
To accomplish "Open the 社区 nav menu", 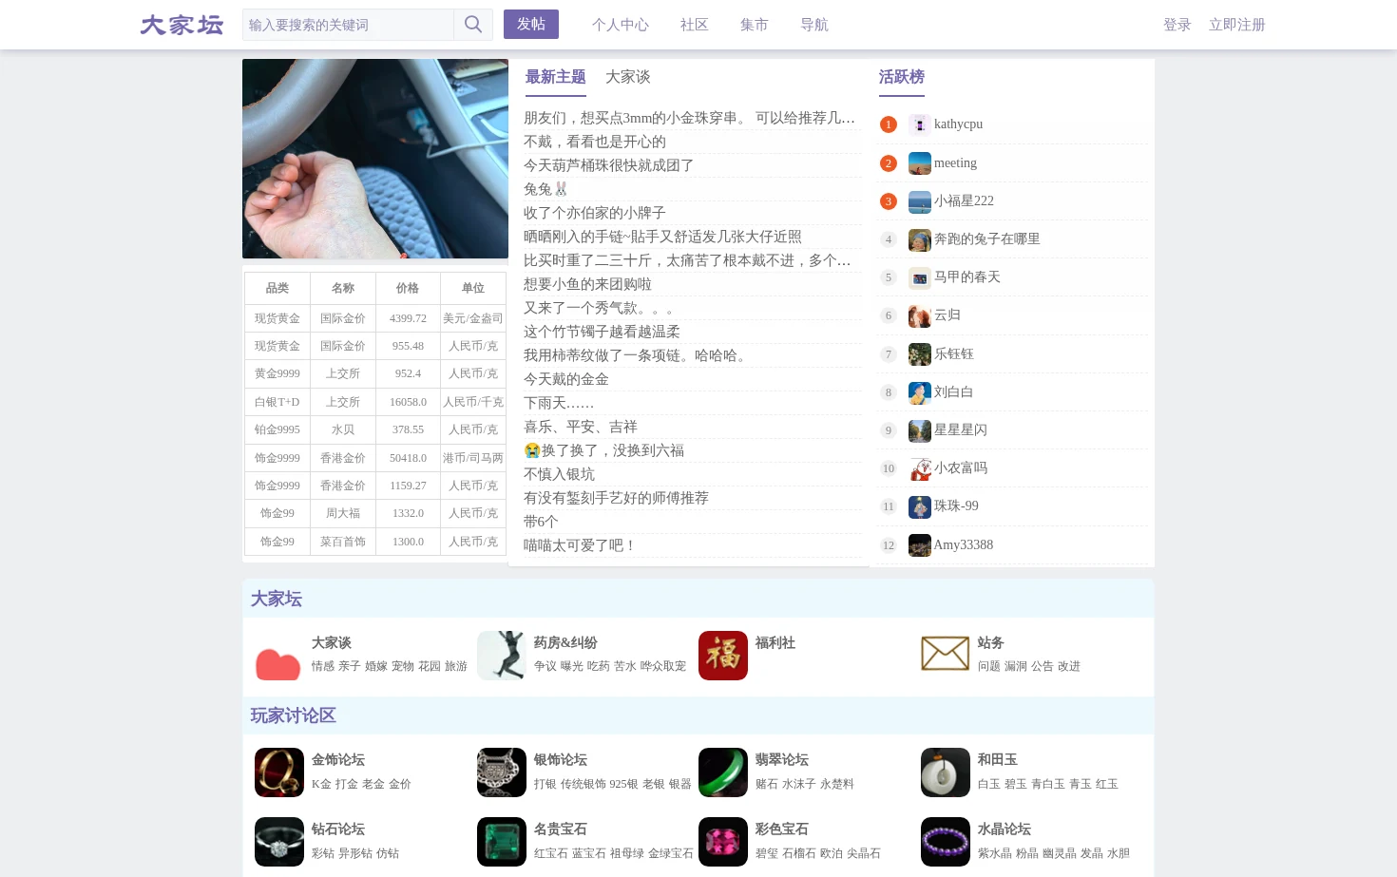I will pos(694,25).
